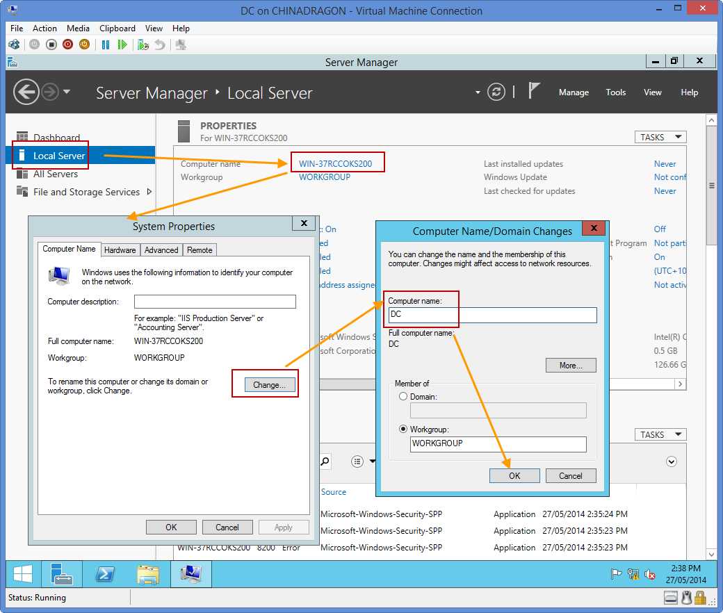The width and height of the screenshot is (723, 613).
Task: Open File Explorer from the taskbar
Action: tap(148, 574)
